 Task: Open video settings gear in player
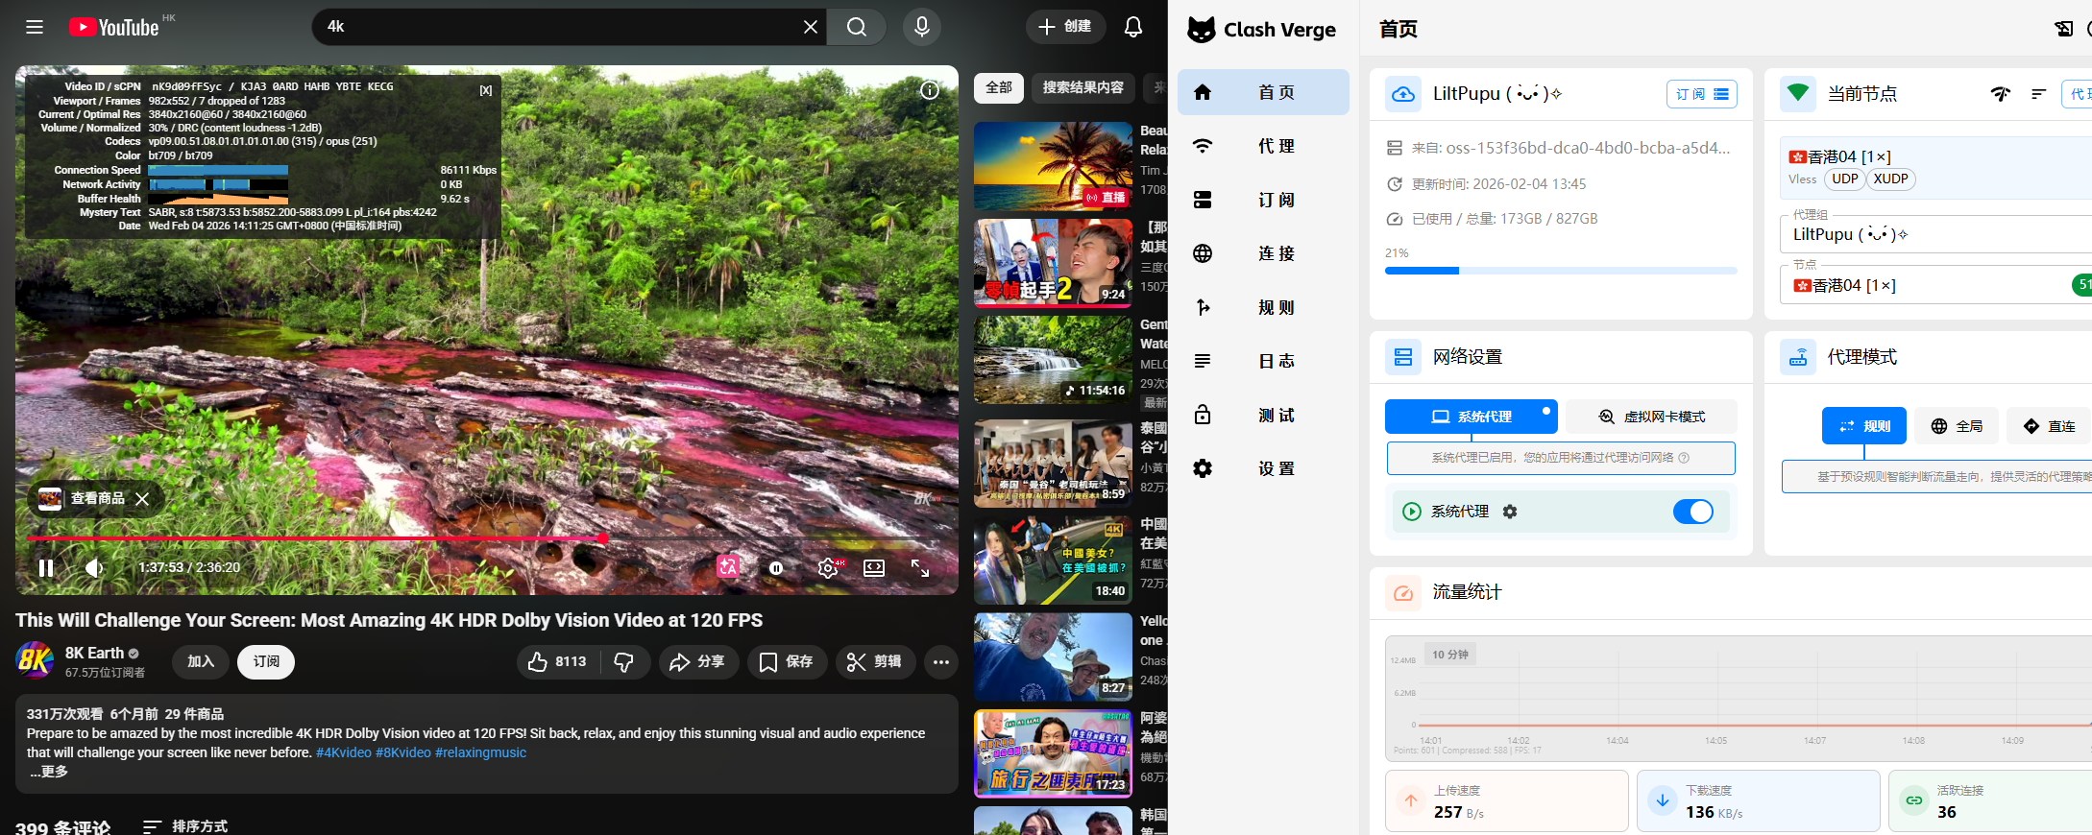(x=827, y=568)
